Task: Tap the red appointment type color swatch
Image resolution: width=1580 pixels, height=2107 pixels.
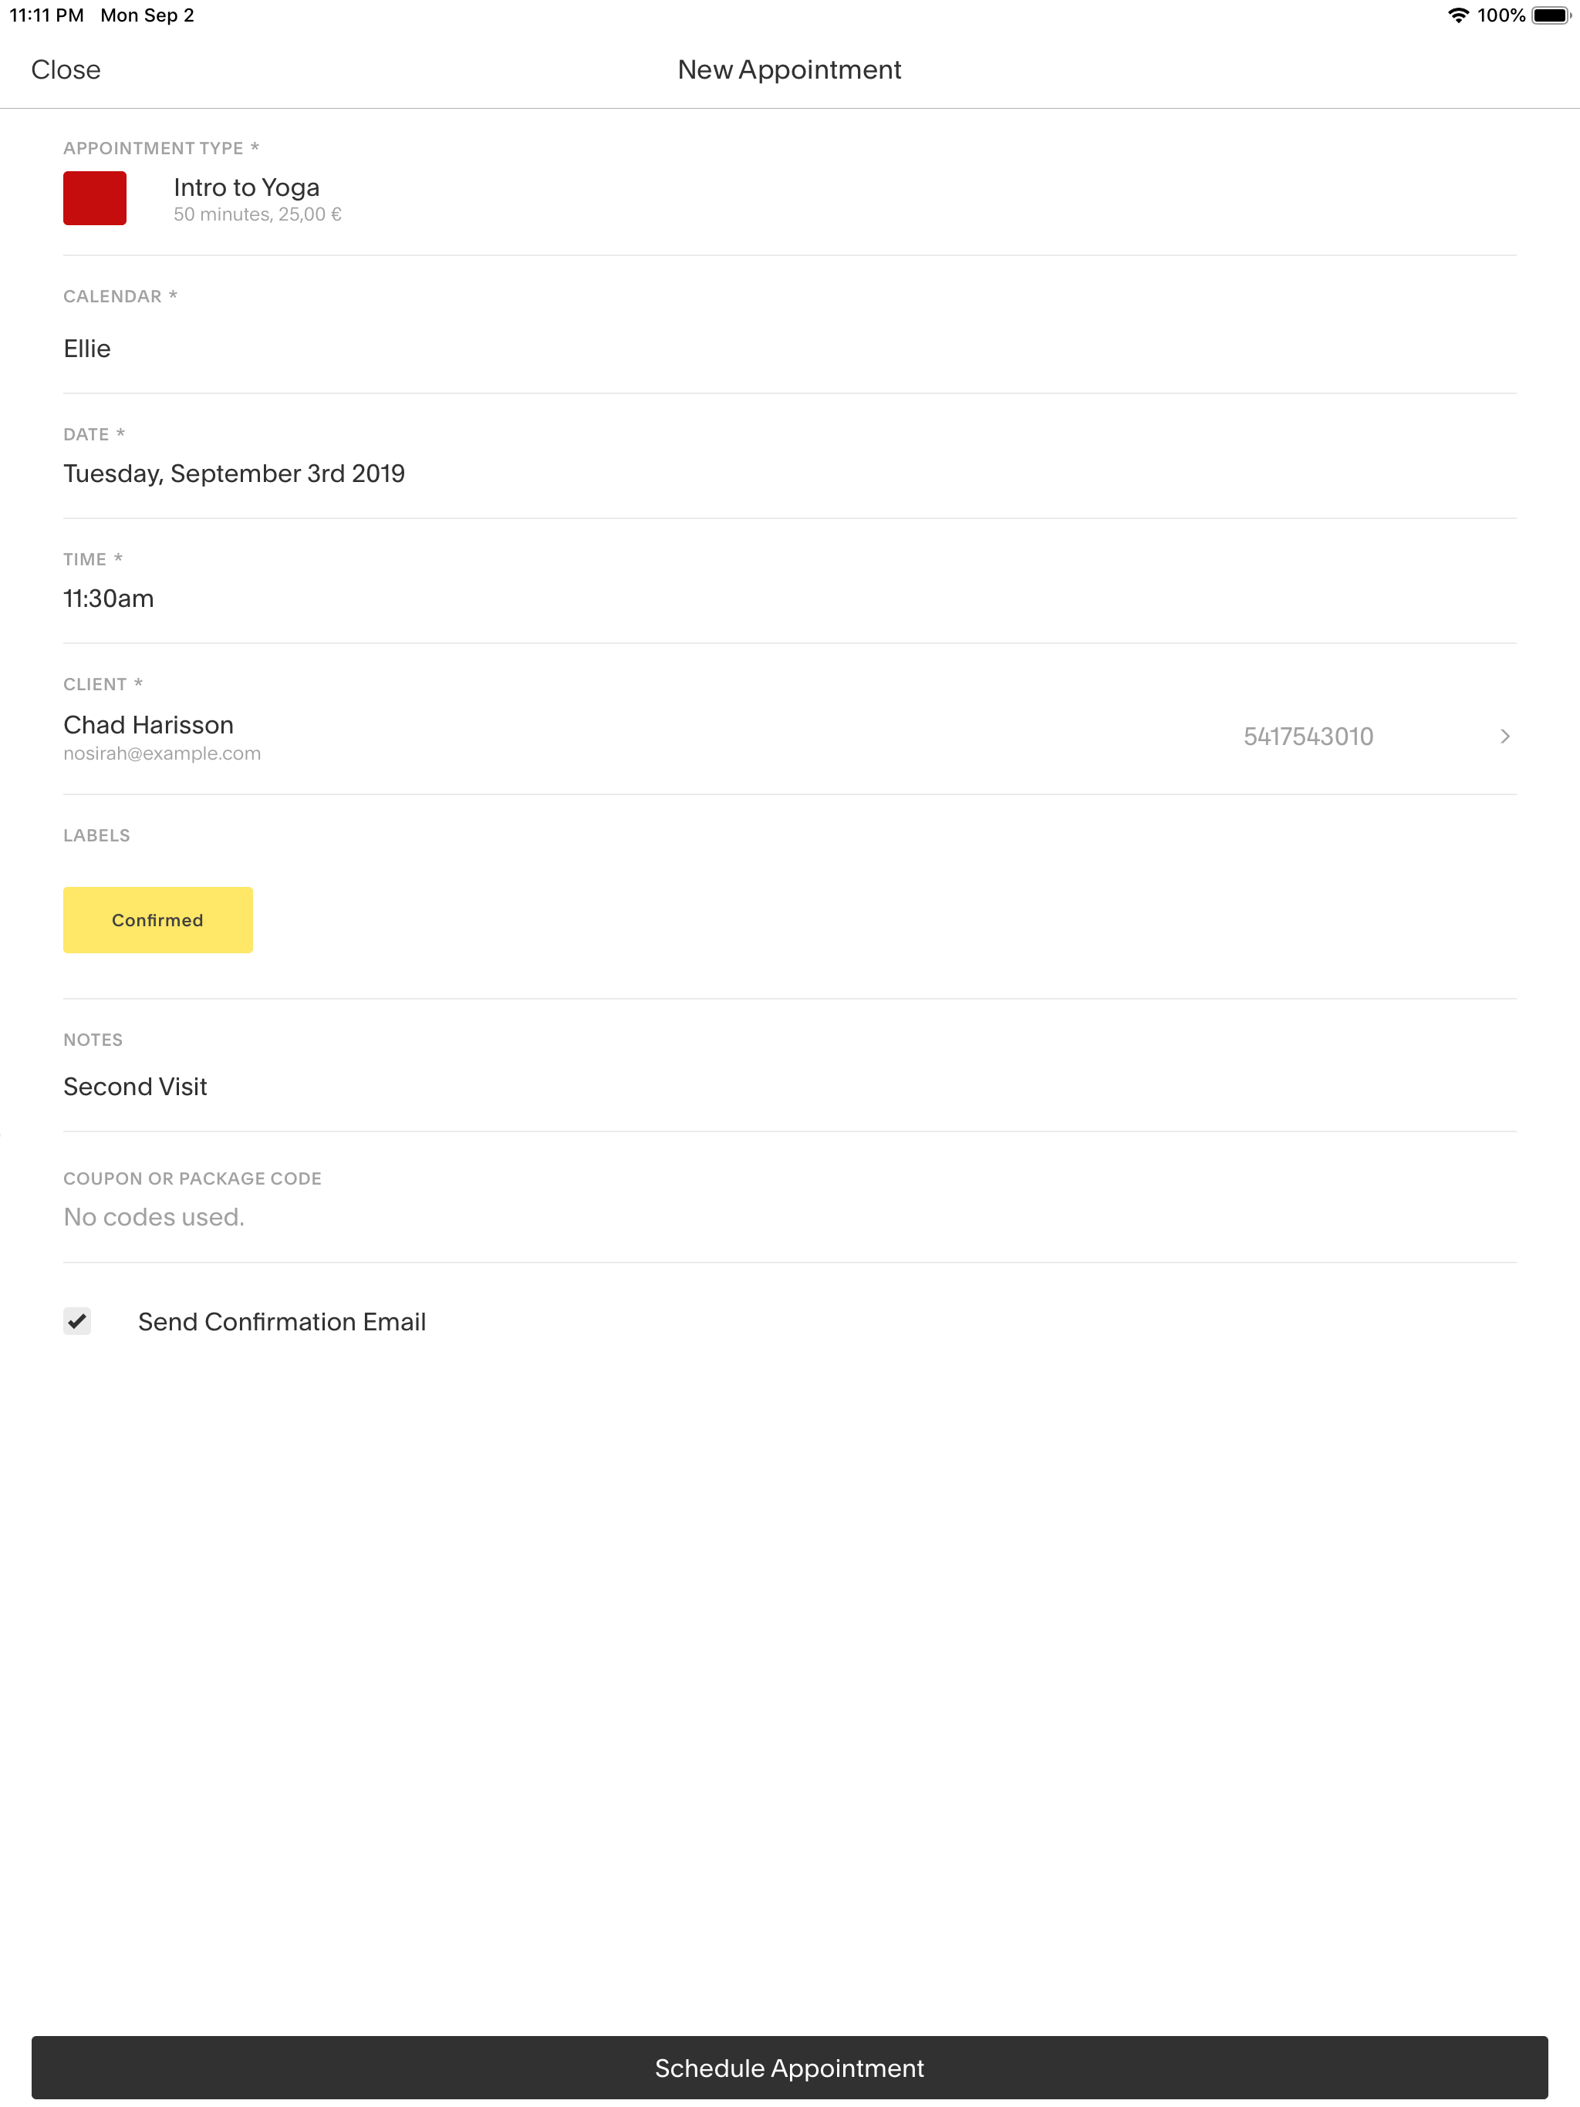Action: tap(94, 198)
